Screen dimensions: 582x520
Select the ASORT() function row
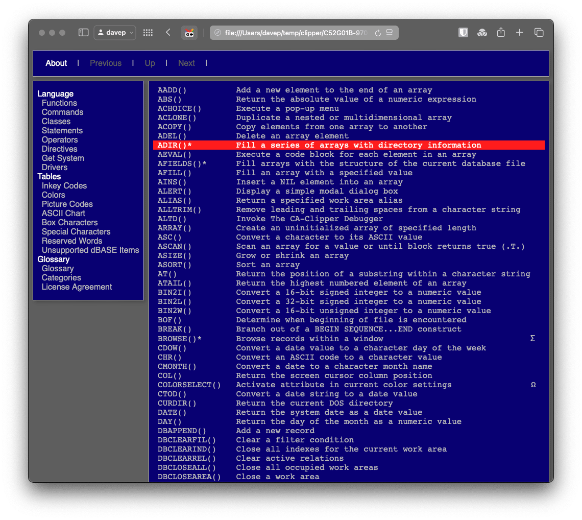pos(349,265)
